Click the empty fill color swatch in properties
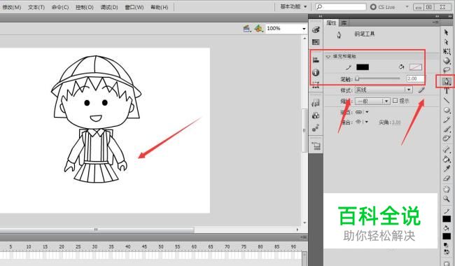 (x=416, y=67)
